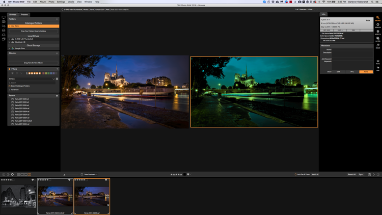
Task: Toggle the Filters enable dot
Action: (x=10, y=69)
